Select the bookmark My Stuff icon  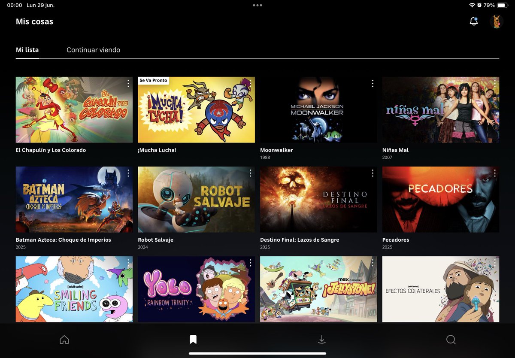pos(193,340)
